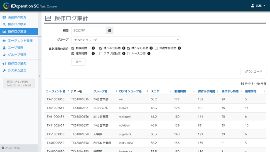Click logon user uchibori
270x152 pixels.
125,125
